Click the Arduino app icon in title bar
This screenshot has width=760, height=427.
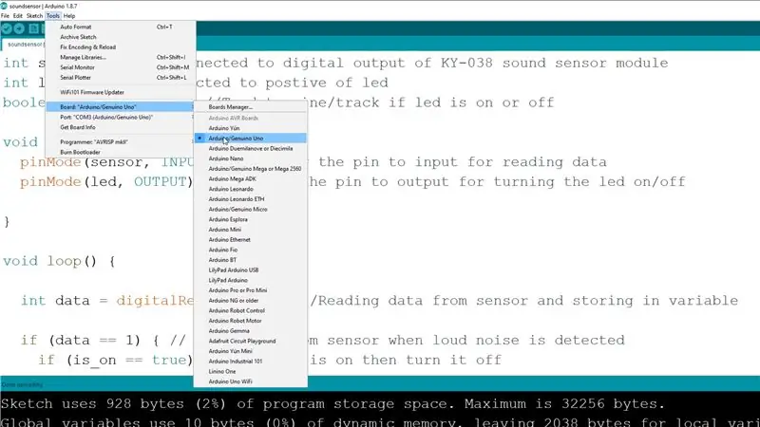4,6
